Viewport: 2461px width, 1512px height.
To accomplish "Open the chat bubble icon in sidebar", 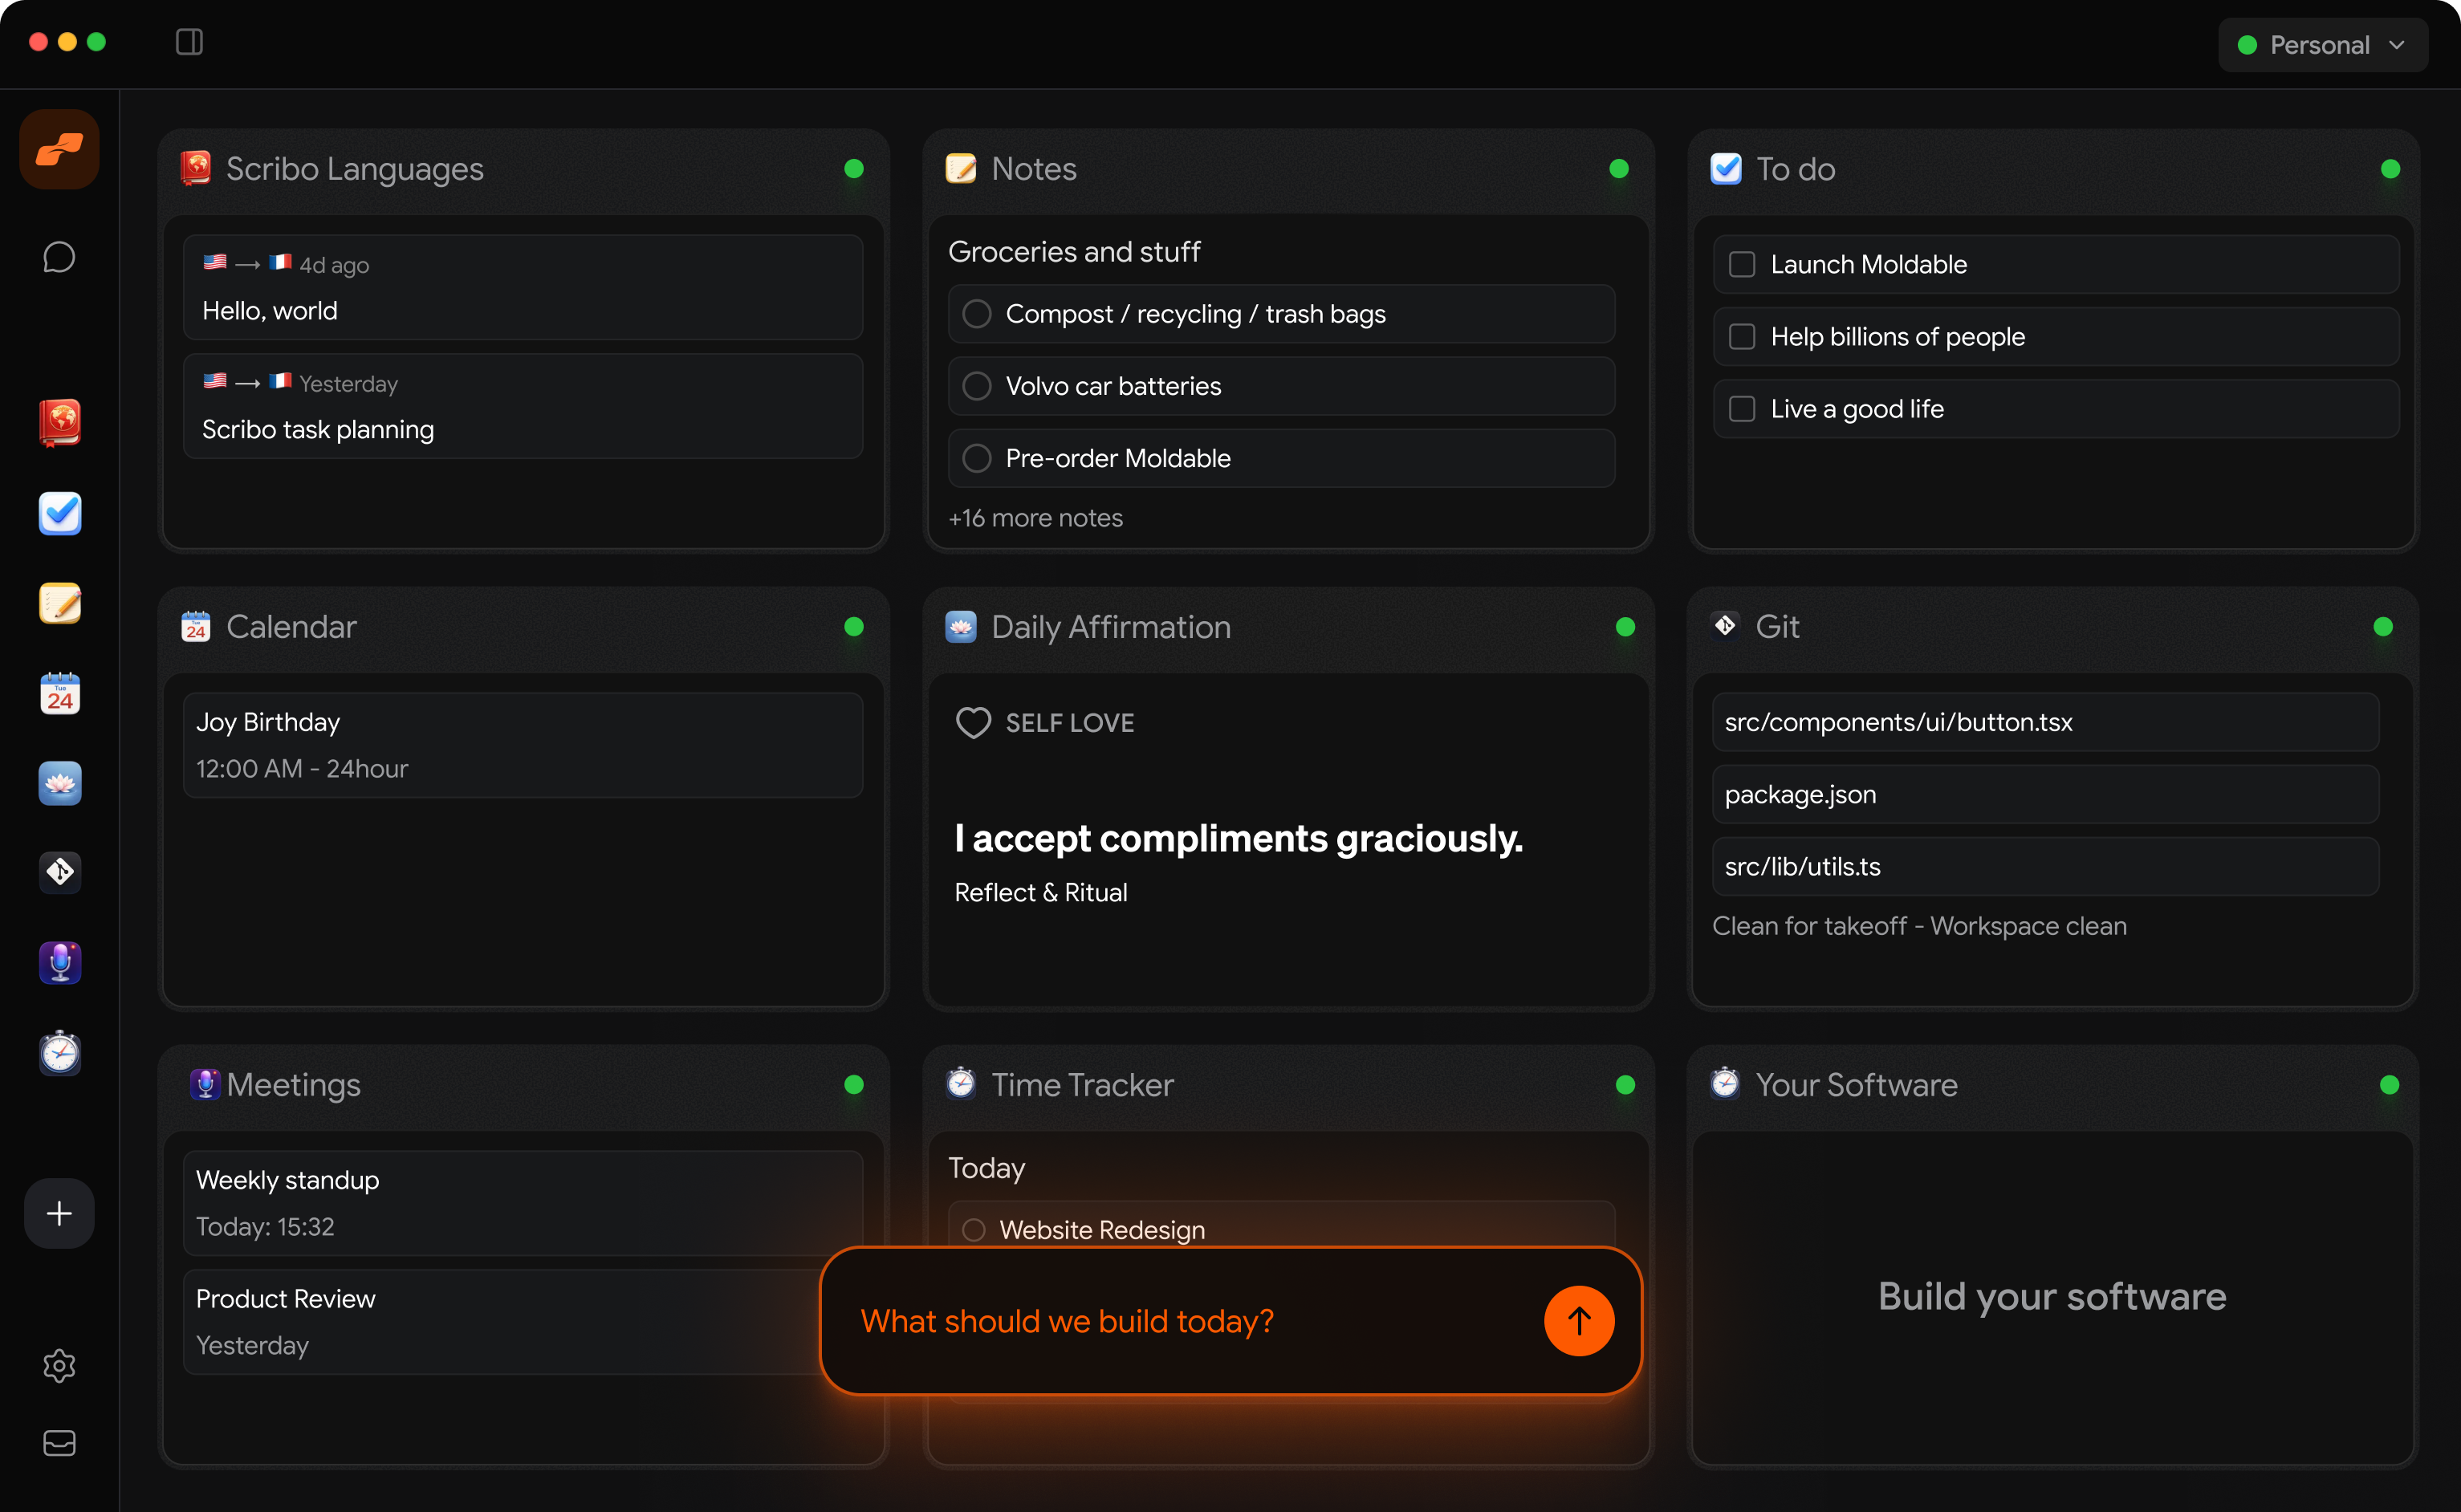I will click(x=59, y=256).
